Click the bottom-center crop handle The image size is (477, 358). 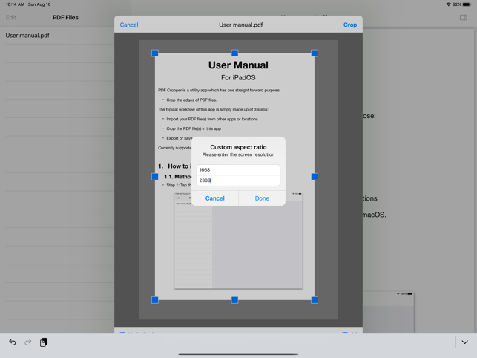(234, 300)
